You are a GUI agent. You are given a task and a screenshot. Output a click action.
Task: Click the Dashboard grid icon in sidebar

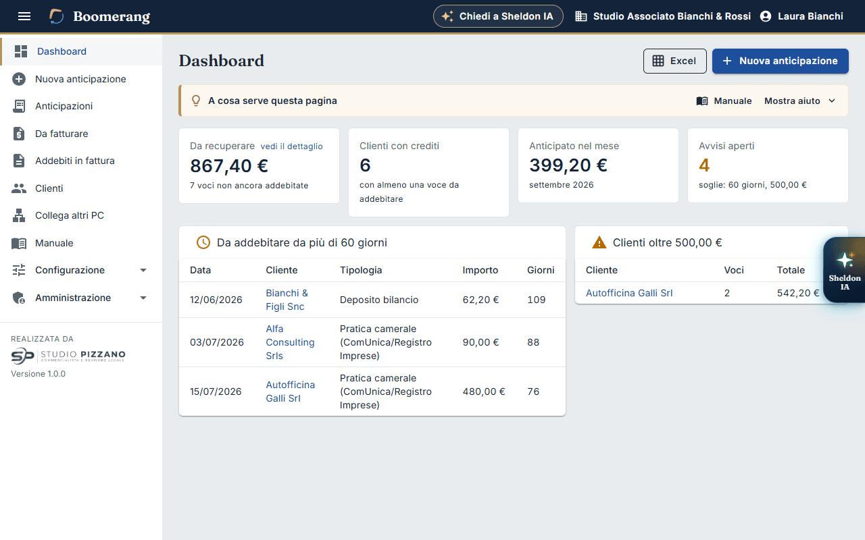[21, 51]
